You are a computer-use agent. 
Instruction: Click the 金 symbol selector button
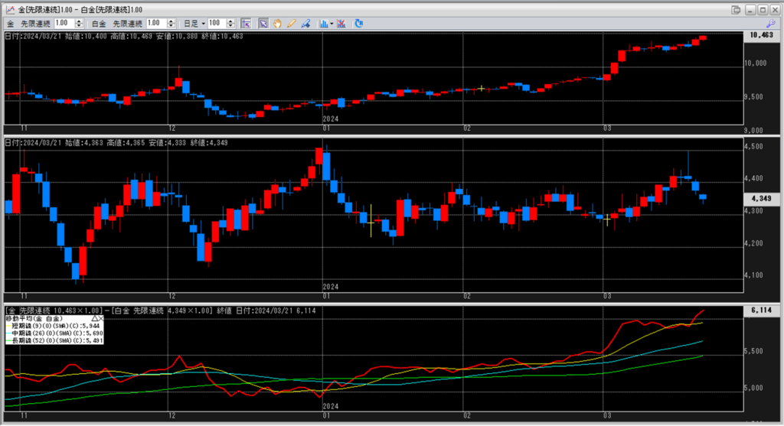point(11,24)
